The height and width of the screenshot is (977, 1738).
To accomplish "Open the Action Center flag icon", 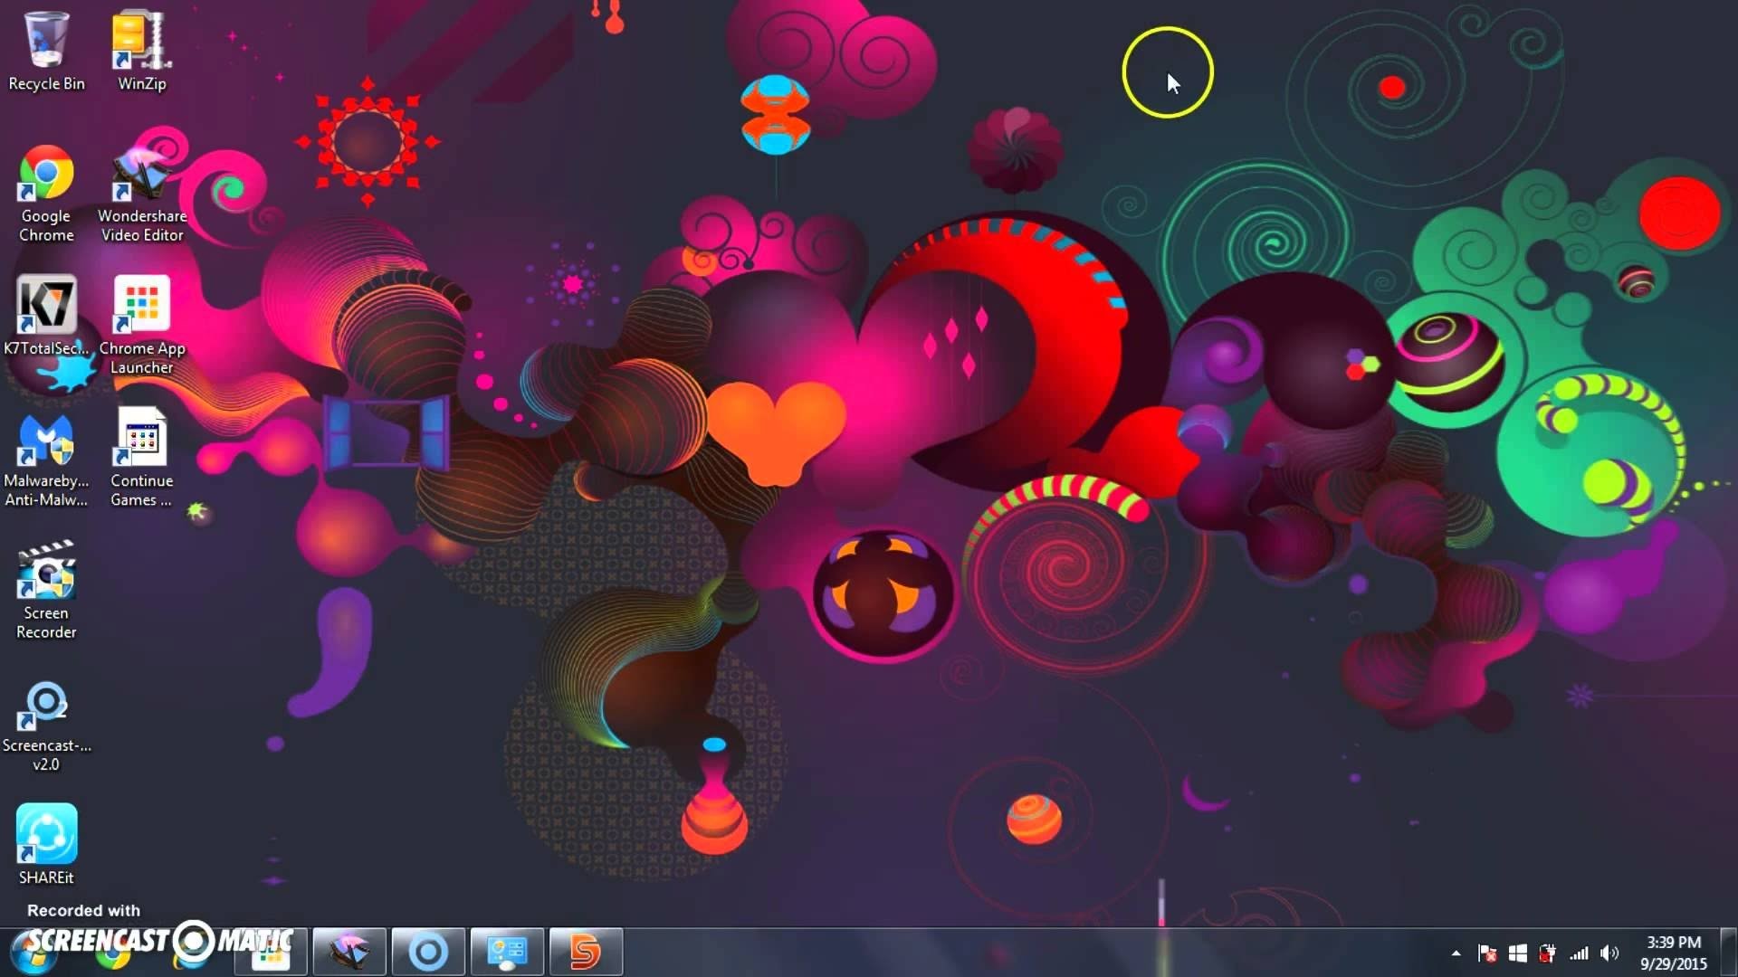I will [1486, 953].
